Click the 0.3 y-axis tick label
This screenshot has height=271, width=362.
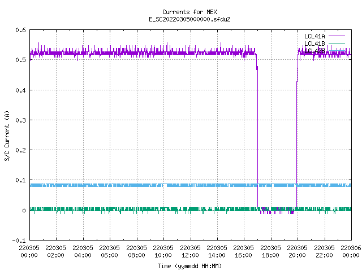point(20,120)
